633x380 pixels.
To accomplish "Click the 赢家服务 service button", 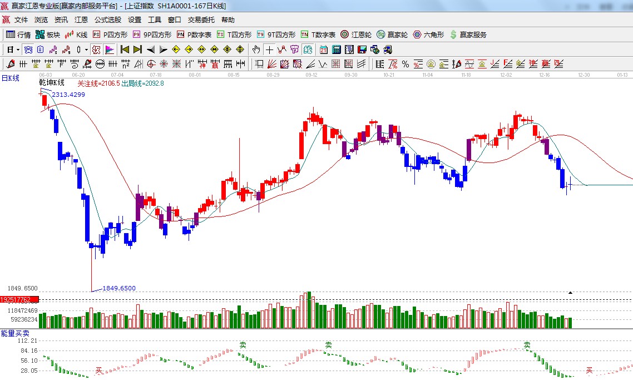I will [x=468, y=34].
